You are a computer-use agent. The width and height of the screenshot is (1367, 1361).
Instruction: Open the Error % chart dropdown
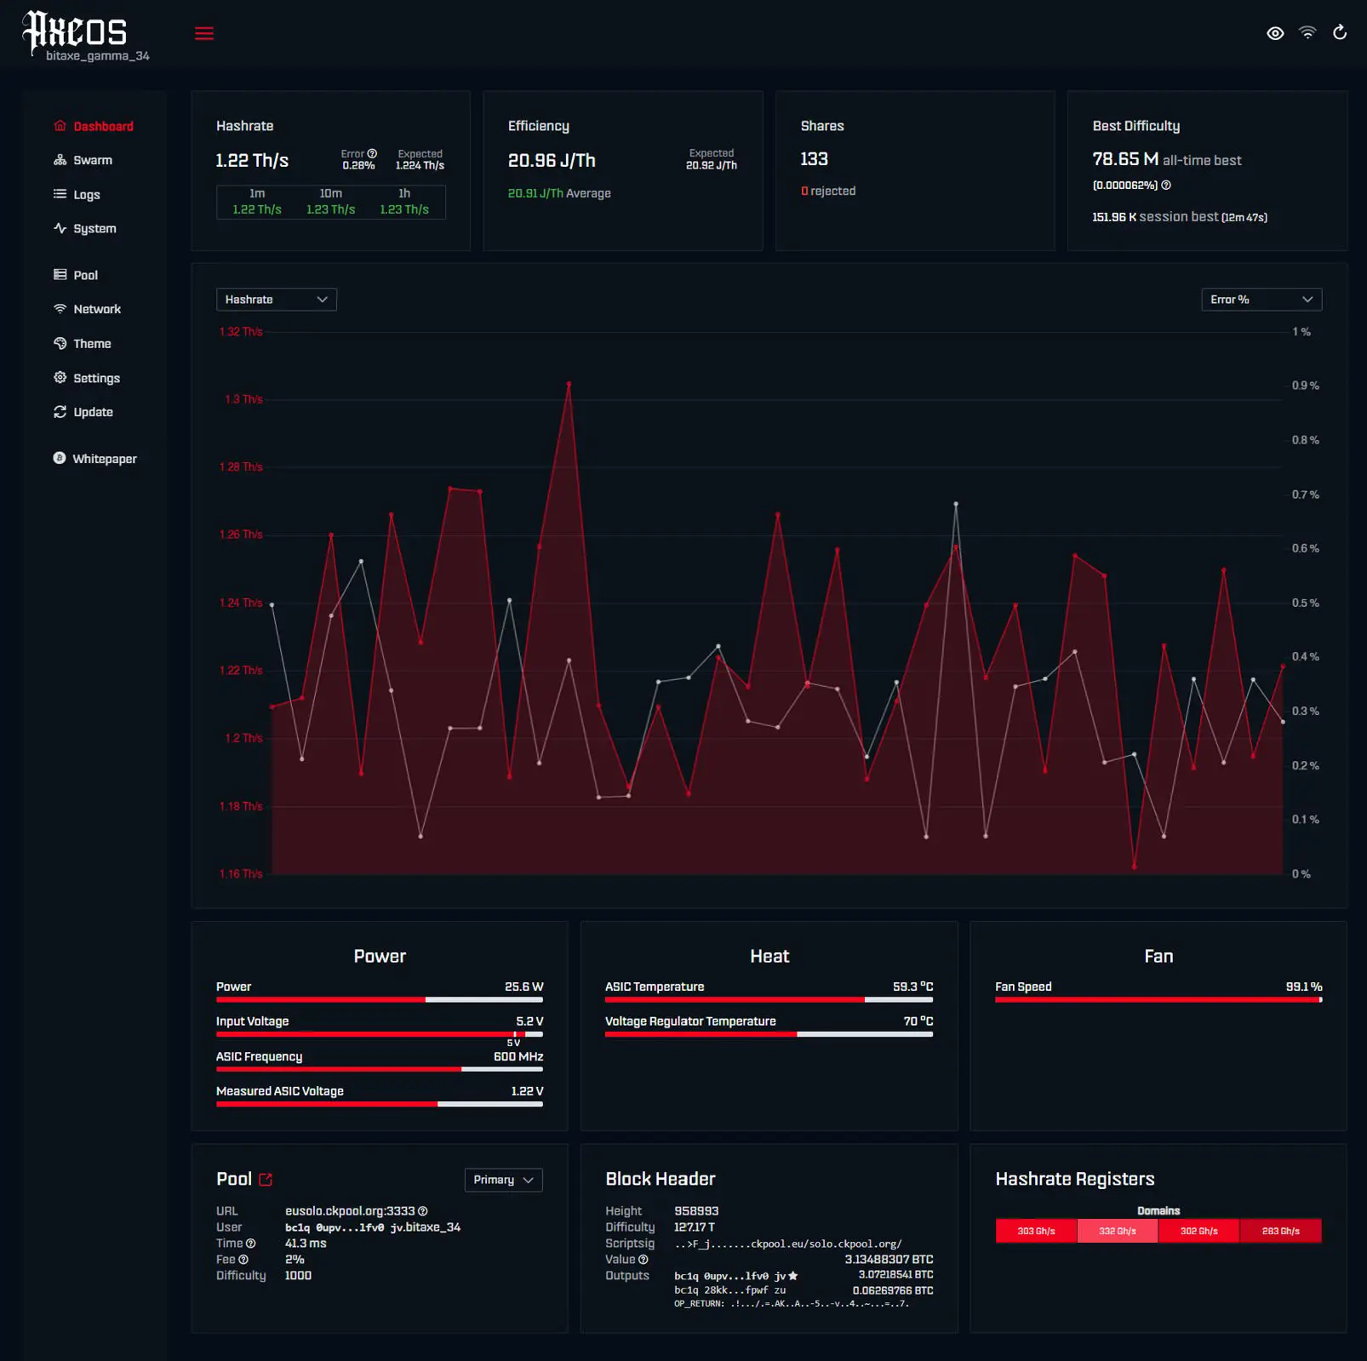coord(1261,300)
